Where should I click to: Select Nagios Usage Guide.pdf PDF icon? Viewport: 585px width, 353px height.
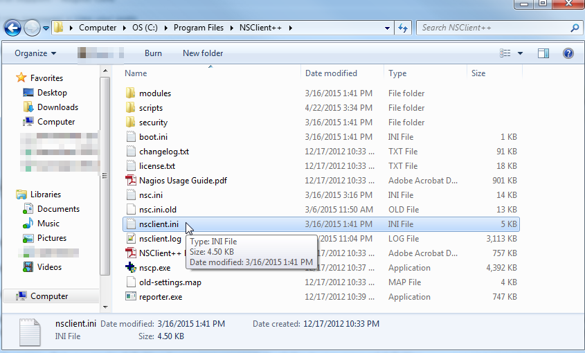(x=131, y=180)
